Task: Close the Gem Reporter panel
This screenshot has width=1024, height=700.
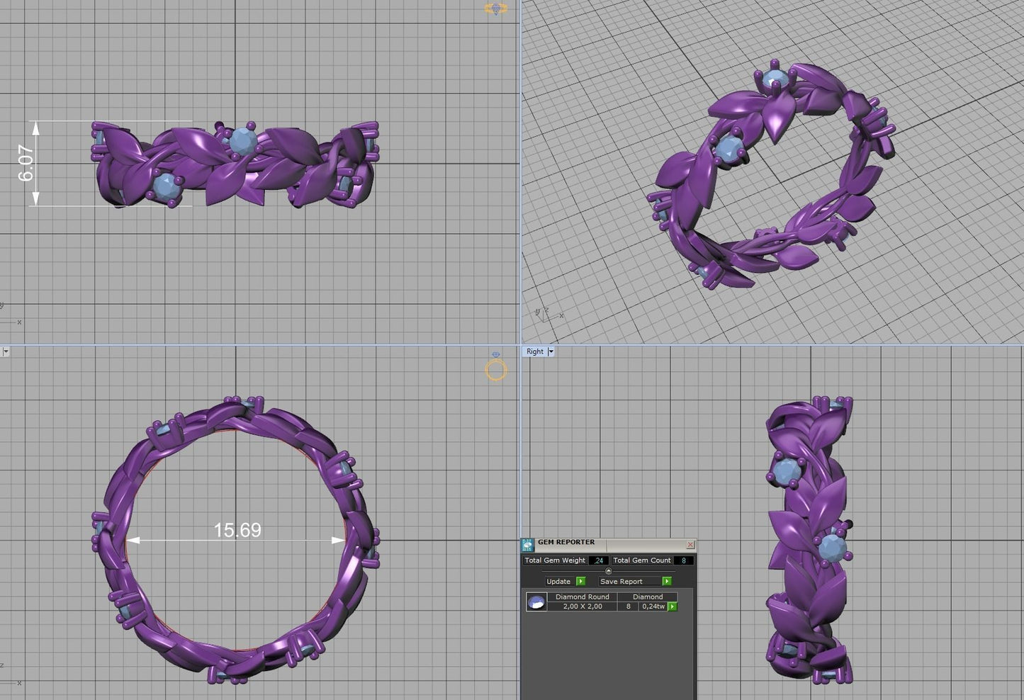Action: [x=690, y=545]
